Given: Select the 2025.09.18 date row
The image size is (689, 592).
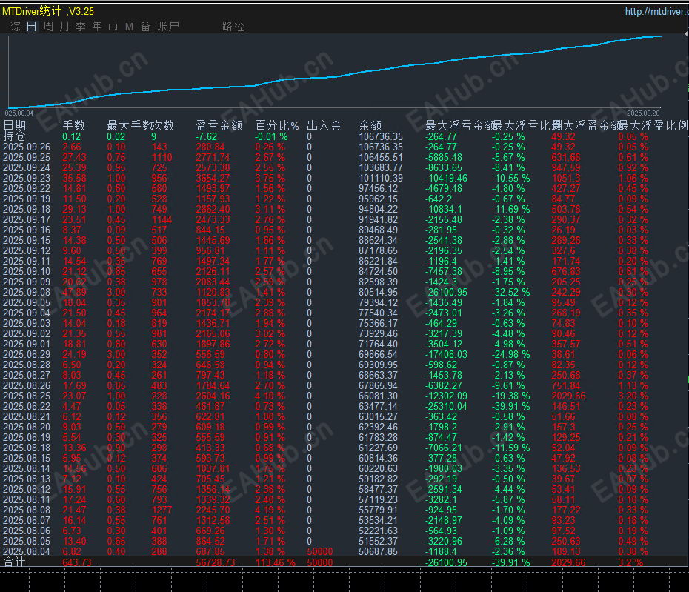Looking at the screenshot, I should (x=27, y=209).
